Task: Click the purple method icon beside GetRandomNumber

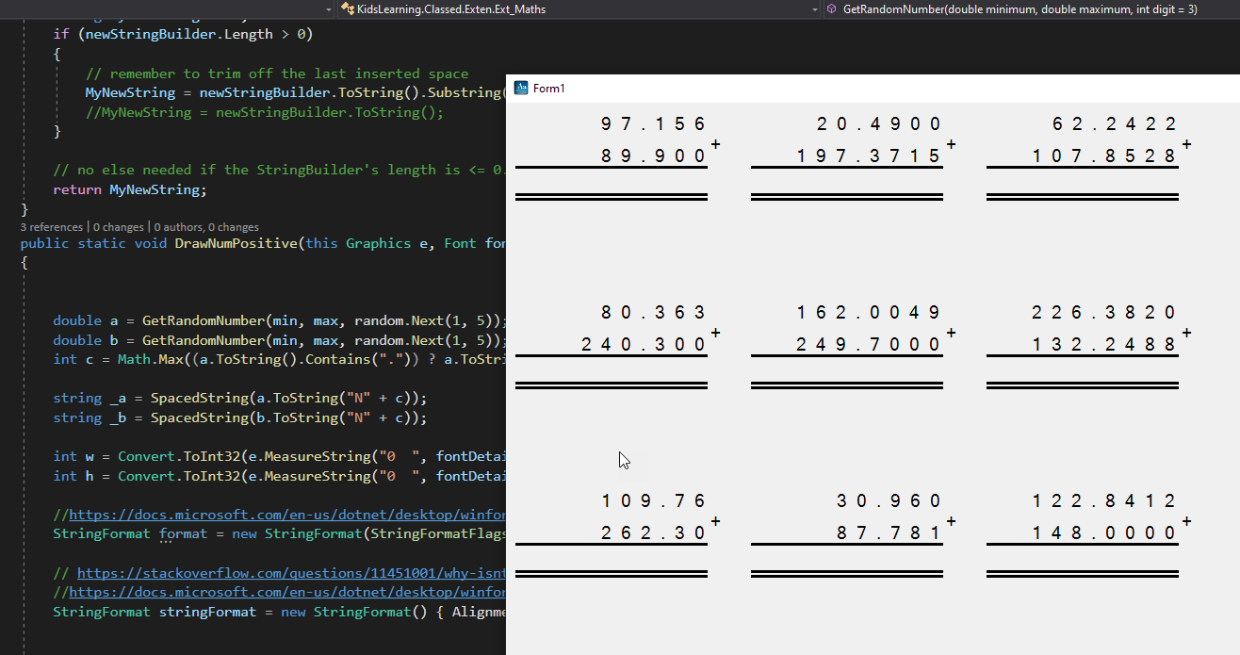Action: (832, 9)
